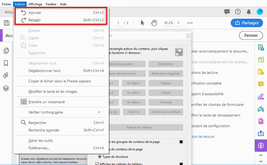Open the yellow Comment tool icon
This screenshot has width=267, height=165.
(x=261, y=84)
